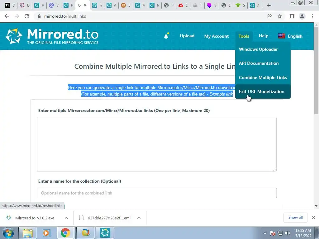The height and width of the screenshot is (239, 319).
Task: Click the share page icon in the address bar
Action: tap(269, 16)
